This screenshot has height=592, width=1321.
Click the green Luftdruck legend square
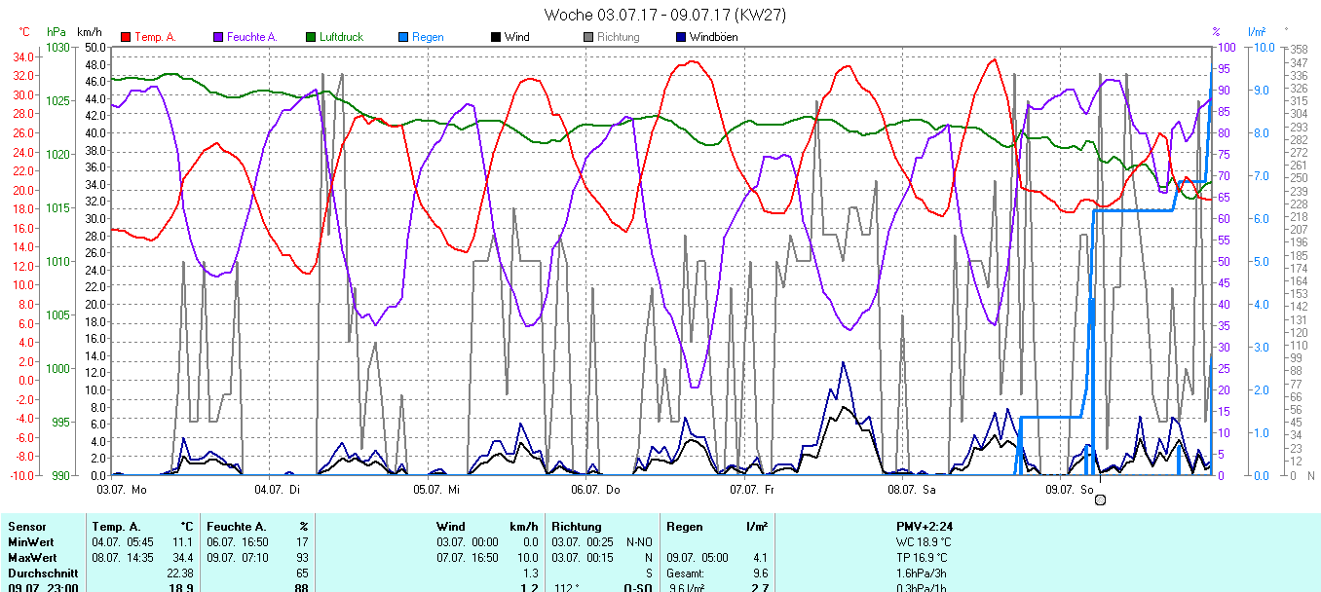pos(312,37)
